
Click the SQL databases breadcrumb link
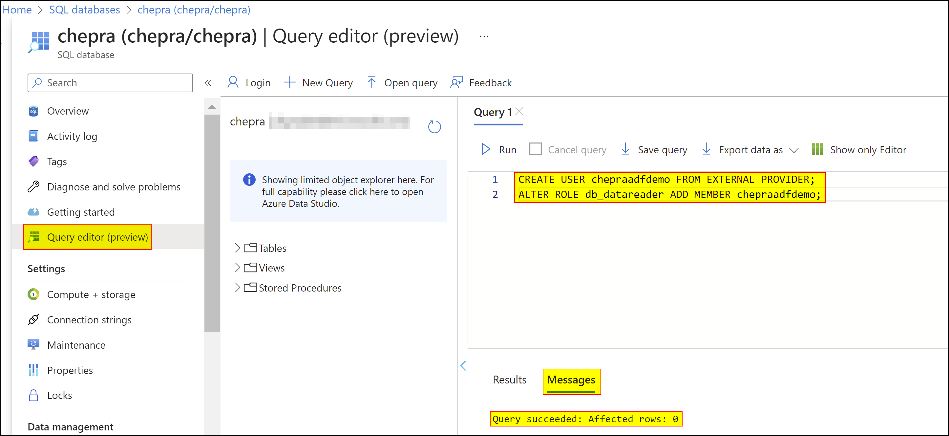pos(84,10)
